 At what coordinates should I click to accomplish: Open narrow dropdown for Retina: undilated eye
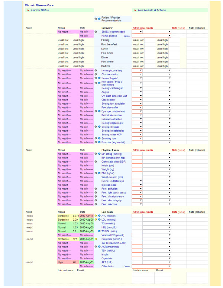137,181
